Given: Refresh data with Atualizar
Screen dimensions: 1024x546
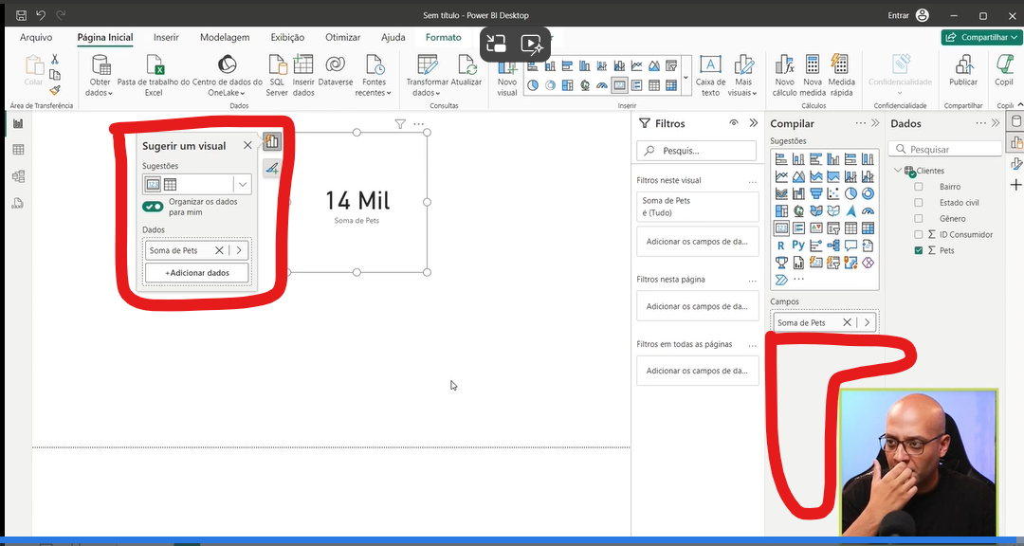Looking at the screenshot, I should (466, 70).
